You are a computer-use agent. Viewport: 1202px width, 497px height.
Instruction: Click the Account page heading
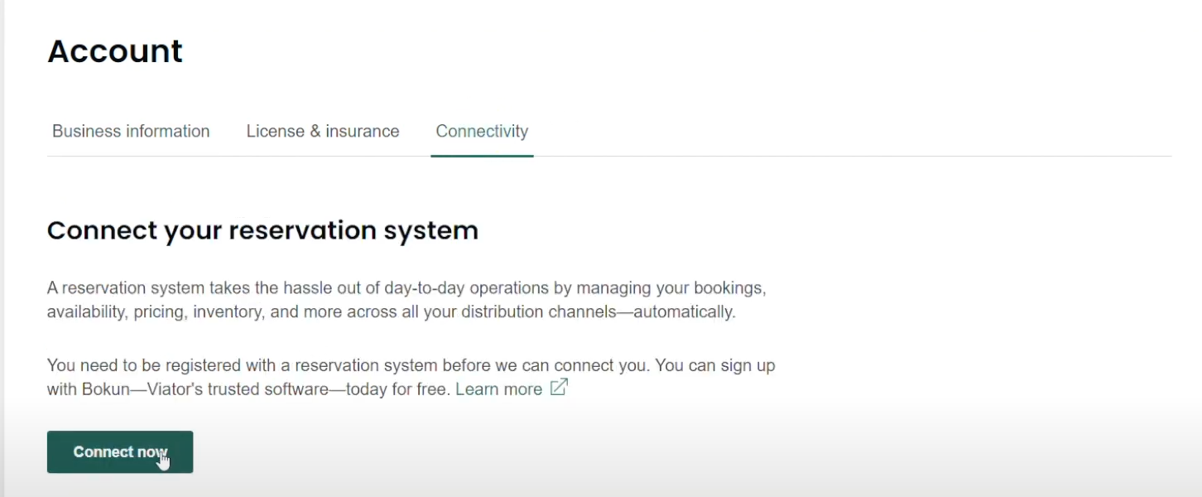(115, 51)
